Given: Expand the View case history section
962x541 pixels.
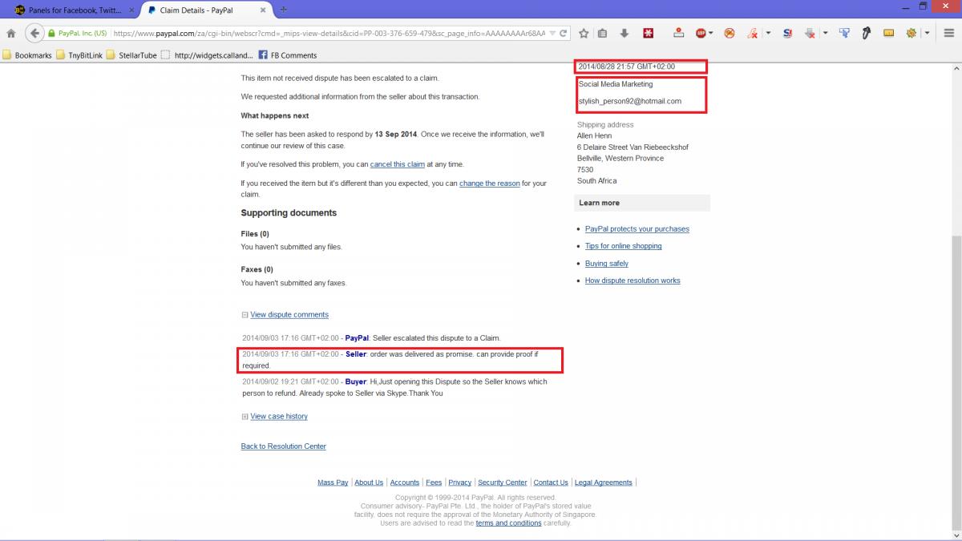Looking at the screenshot, I should pos(245,417).
